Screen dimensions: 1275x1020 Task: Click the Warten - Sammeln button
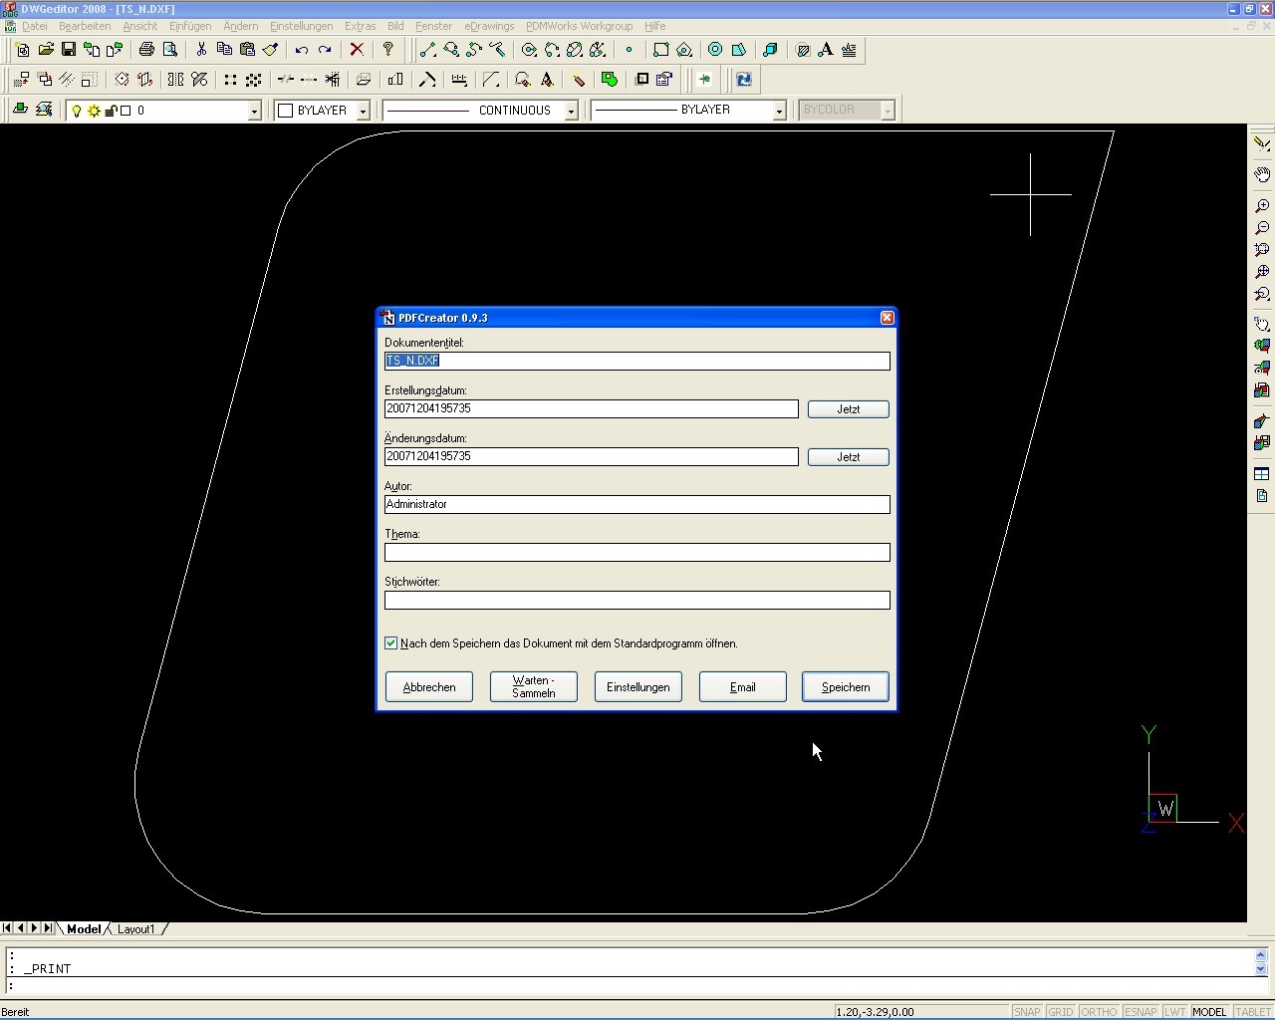(534, 687)
